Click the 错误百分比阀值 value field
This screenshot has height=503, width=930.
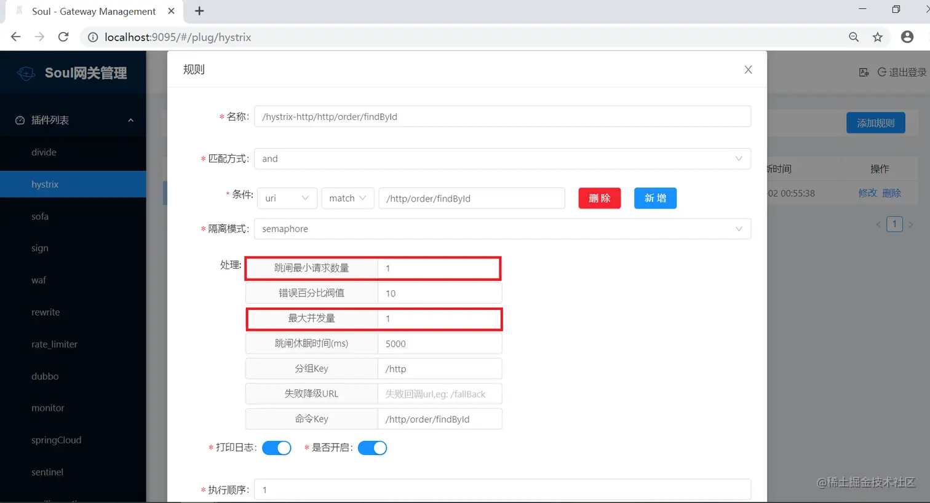pyautogui.click(x=440, y=293)
